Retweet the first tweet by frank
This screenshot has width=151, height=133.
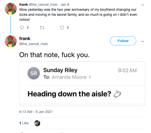click(41, 27)
